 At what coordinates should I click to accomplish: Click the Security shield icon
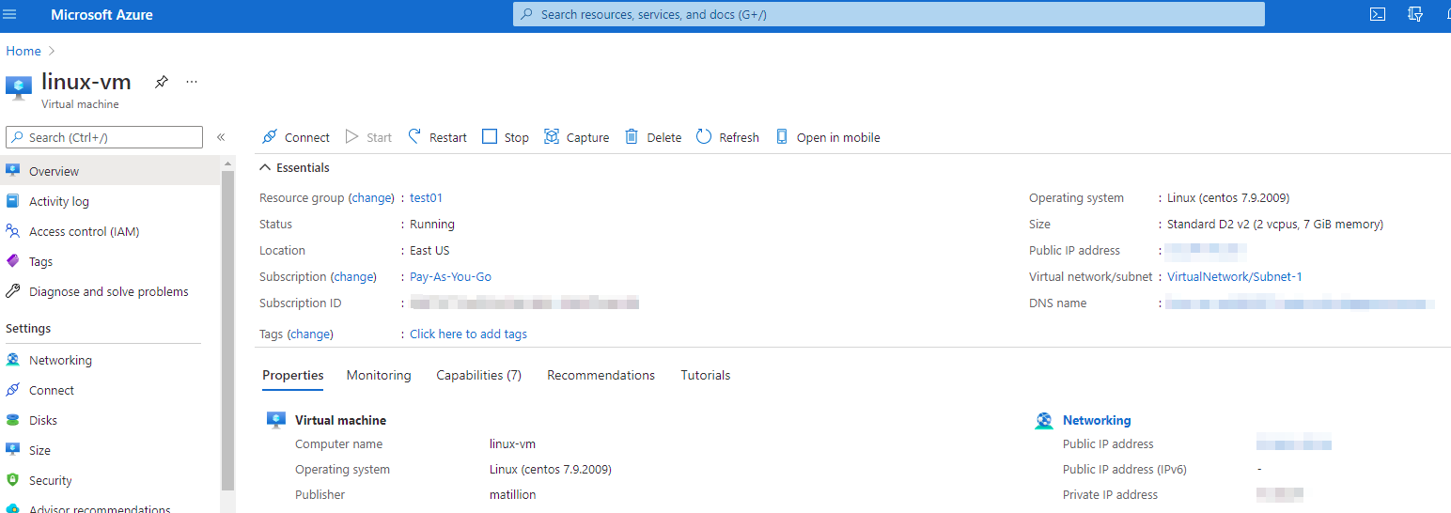[12, 480]
